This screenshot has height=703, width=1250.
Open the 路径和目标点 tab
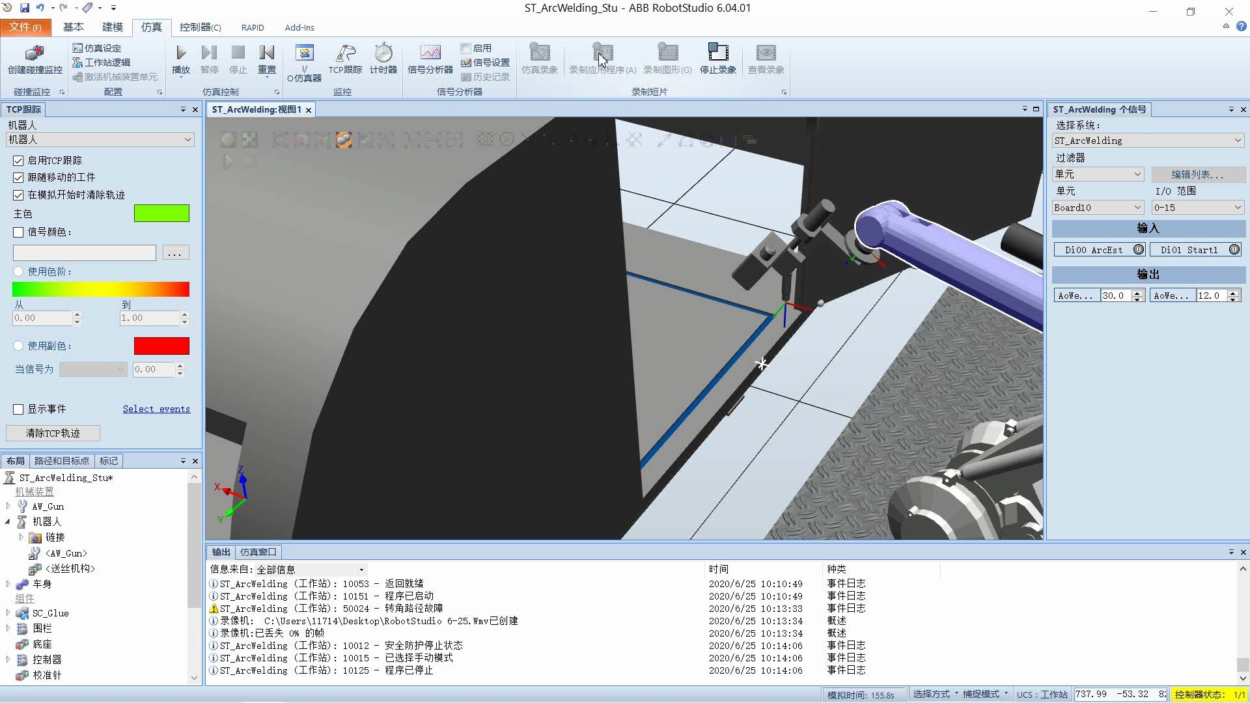tap(62, 461)
